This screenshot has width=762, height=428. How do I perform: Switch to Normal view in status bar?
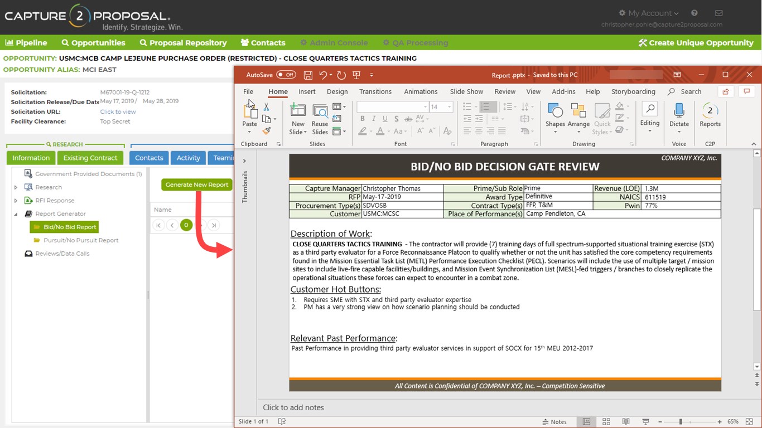[x=586, y=422]
